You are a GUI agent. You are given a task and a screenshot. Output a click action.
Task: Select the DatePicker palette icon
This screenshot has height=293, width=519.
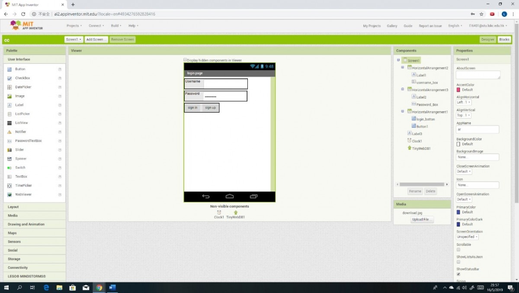point(10,87)
